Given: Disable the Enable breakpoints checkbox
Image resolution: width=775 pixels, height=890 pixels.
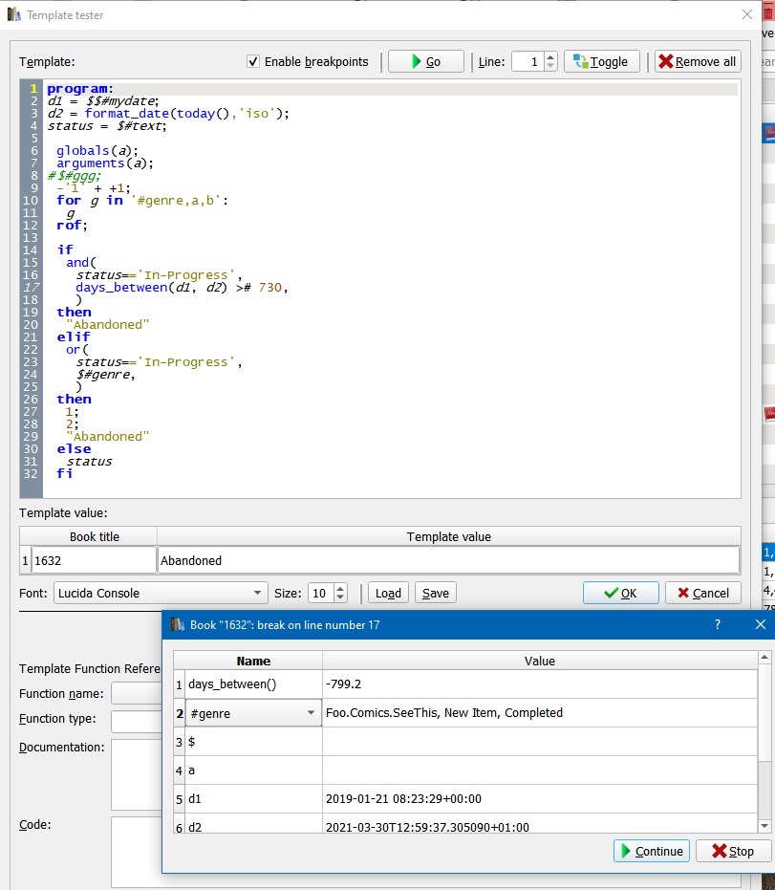Looking at the screenshot, I should (x=253, y=62).
